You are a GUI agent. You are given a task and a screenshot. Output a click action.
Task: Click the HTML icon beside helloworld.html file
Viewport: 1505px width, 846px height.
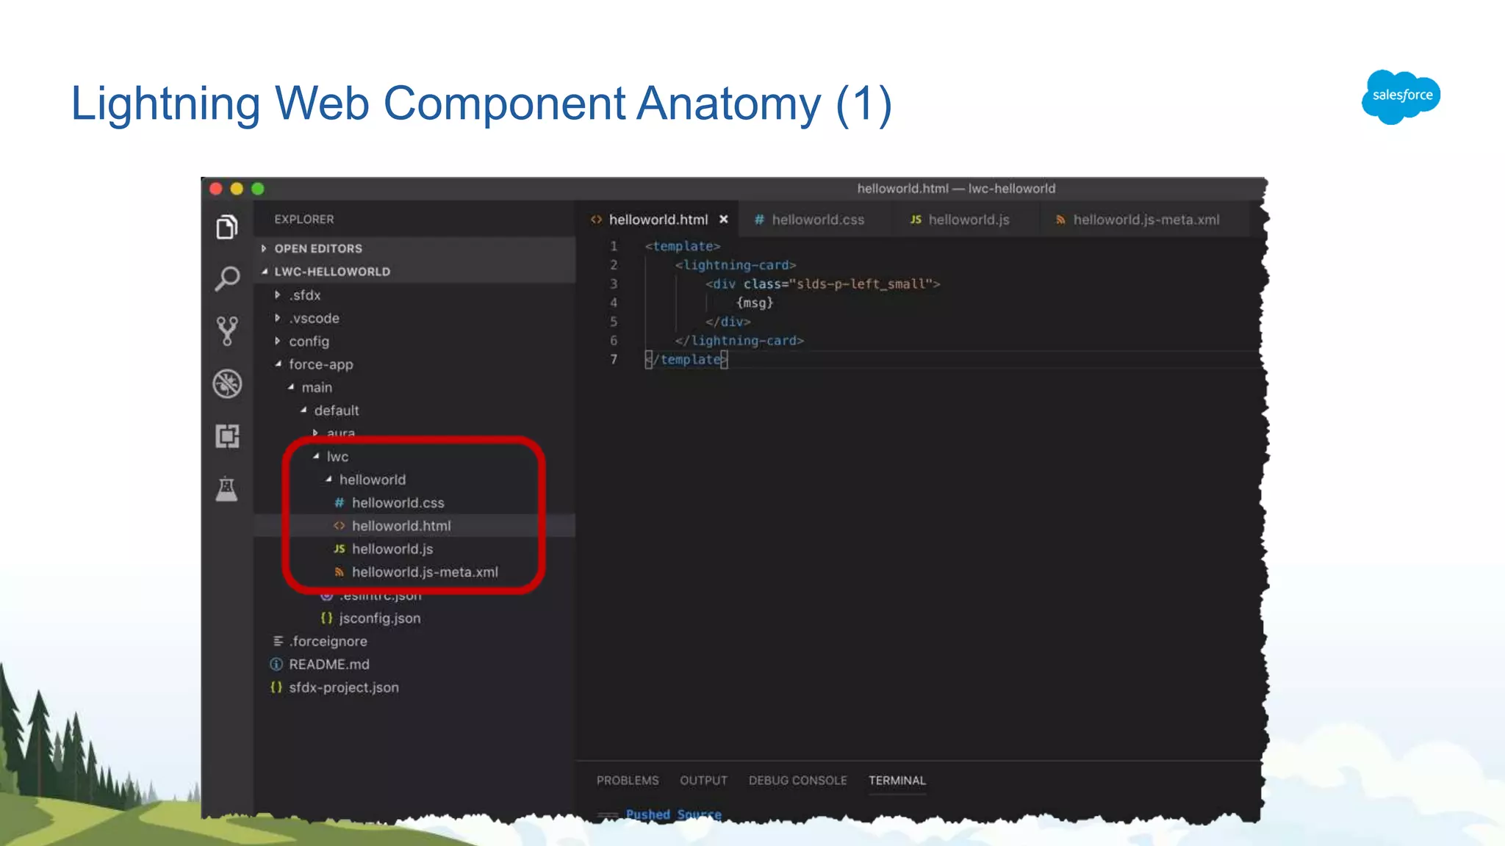click(339, 526)
